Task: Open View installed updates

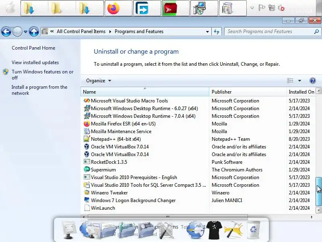Action: (35, 63)
